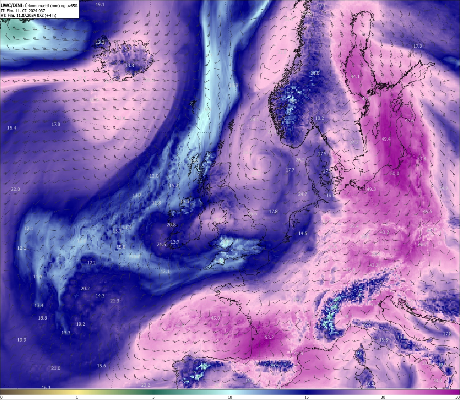Image resolution: width=460 pixels, height=400 pixels.
Task: Click the 24.7 value west of Denmark
Action: click(303, 194)
